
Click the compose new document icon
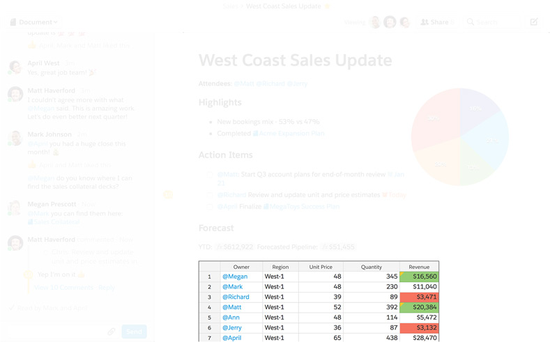(x=534, y=22)
